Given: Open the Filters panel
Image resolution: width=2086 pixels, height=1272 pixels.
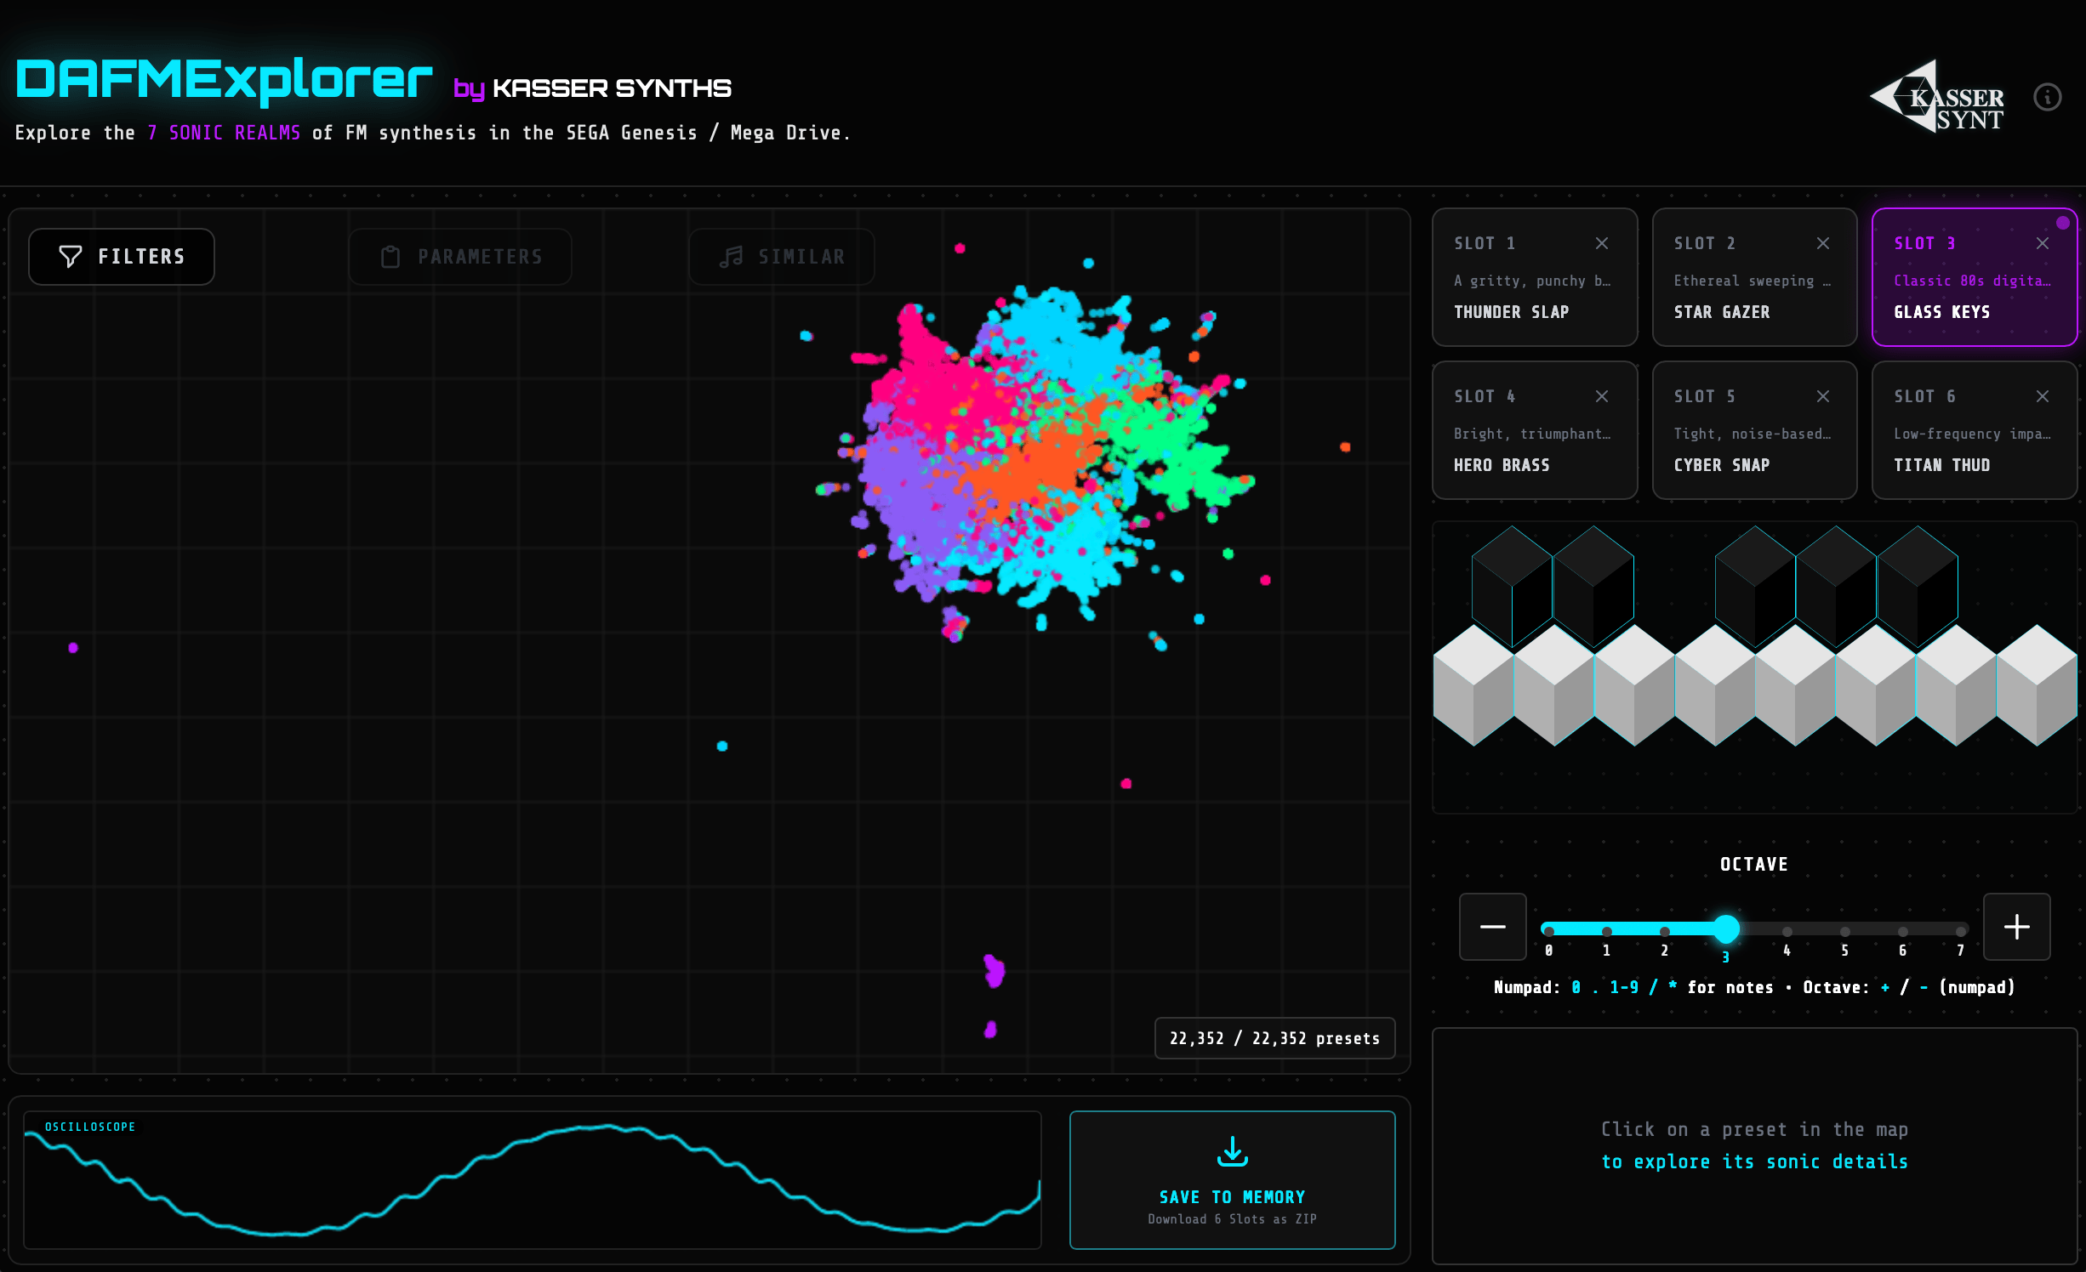Looking at the screenshot, I should [122, 257].
